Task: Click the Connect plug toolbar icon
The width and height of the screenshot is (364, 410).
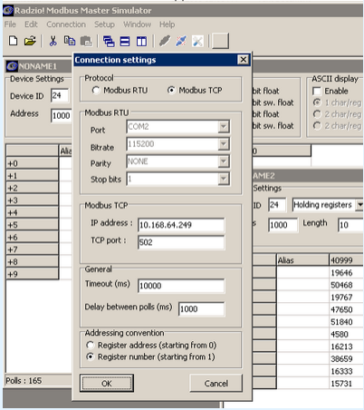Action: (165, 41)
